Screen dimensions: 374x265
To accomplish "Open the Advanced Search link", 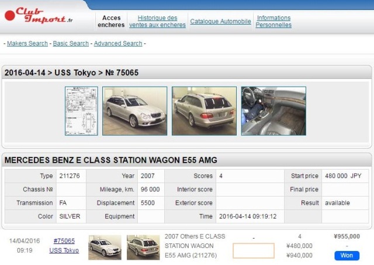I will point(118,43).
